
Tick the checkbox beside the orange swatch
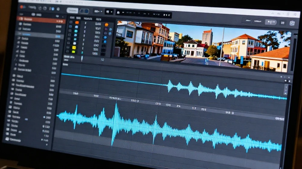tap(71, 22)
